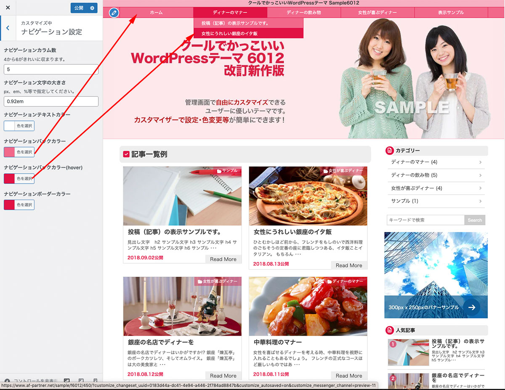Open 人気記事 entry titled 銀座の名店でディナーを
The height and width of the screenshot is (390, 505).
(x=458, y=378)
